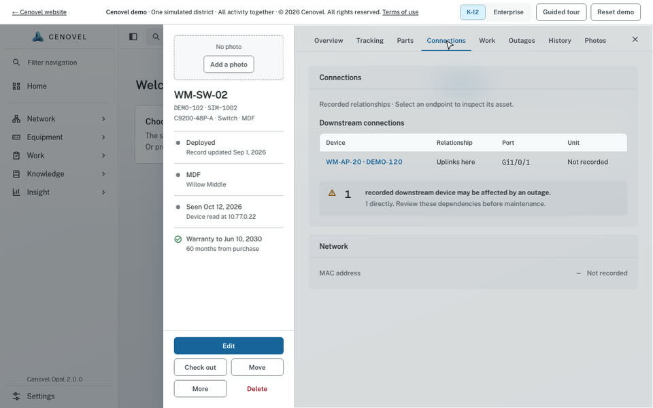Open the WM-AP-20 · DEMO-120 device link
653x408 pixels.
tap(364, 162)
